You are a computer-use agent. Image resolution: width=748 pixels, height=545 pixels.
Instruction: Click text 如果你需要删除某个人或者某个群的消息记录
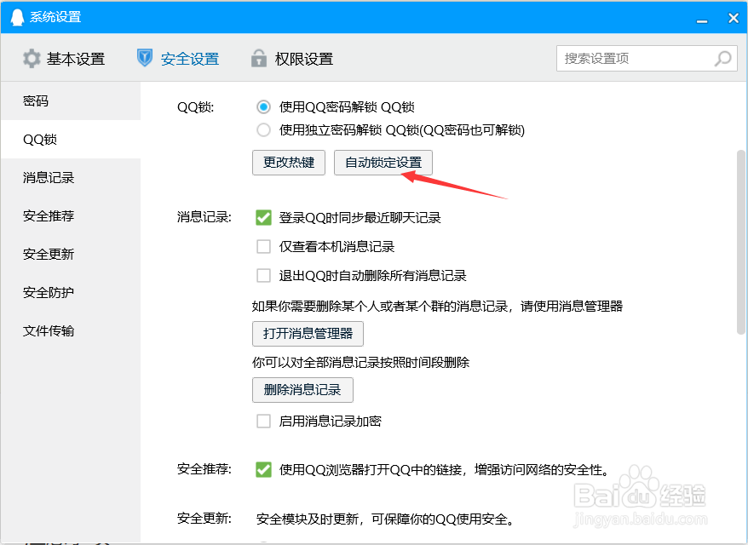380,306
